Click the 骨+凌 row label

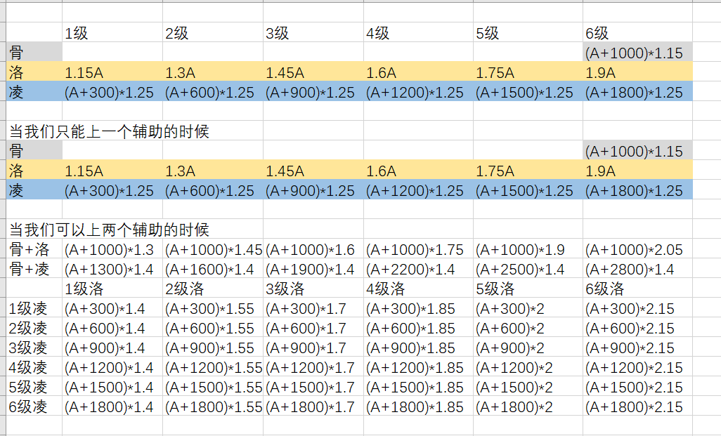coord(34,269)
